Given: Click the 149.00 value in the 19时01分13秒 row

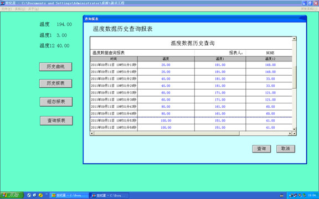Looking at the screenshot, I should point(270,65).
